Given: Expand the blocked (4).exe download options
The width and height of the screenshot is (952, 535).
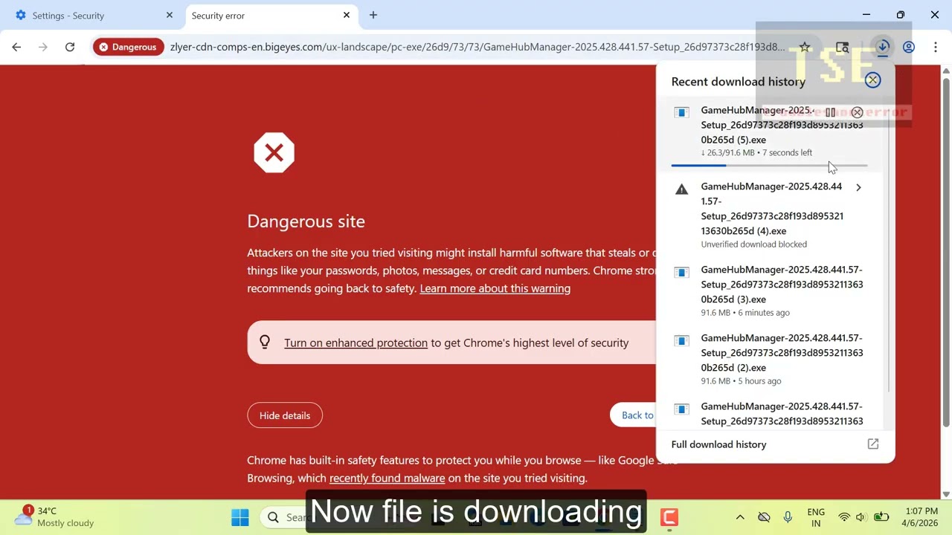Looking at the screenshot, I should tap(858, 187).
